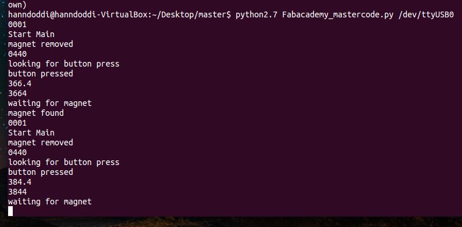Screen dimensions: 462x227
Task: Click 'Fabacademy_mastercode.py' filename in command
Action: pyautogui.click(x=338, y=14)
